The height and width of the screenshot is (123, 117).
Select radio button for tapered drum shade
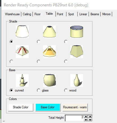tap(11, 42)
